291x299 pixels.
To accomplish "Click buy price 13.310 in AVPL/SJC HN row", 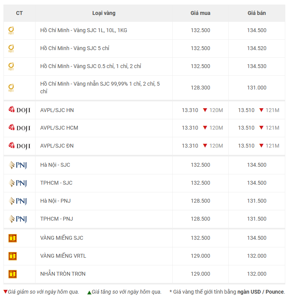I will point(190,110).
